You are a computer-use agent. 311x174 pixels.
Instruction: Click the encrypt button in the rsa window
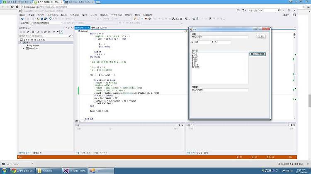(x=261, y=37)
